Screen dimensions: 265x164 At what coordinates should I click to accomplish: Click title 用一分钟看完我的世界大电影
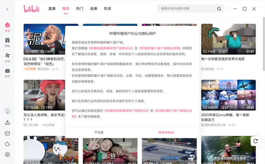point(223,59)
